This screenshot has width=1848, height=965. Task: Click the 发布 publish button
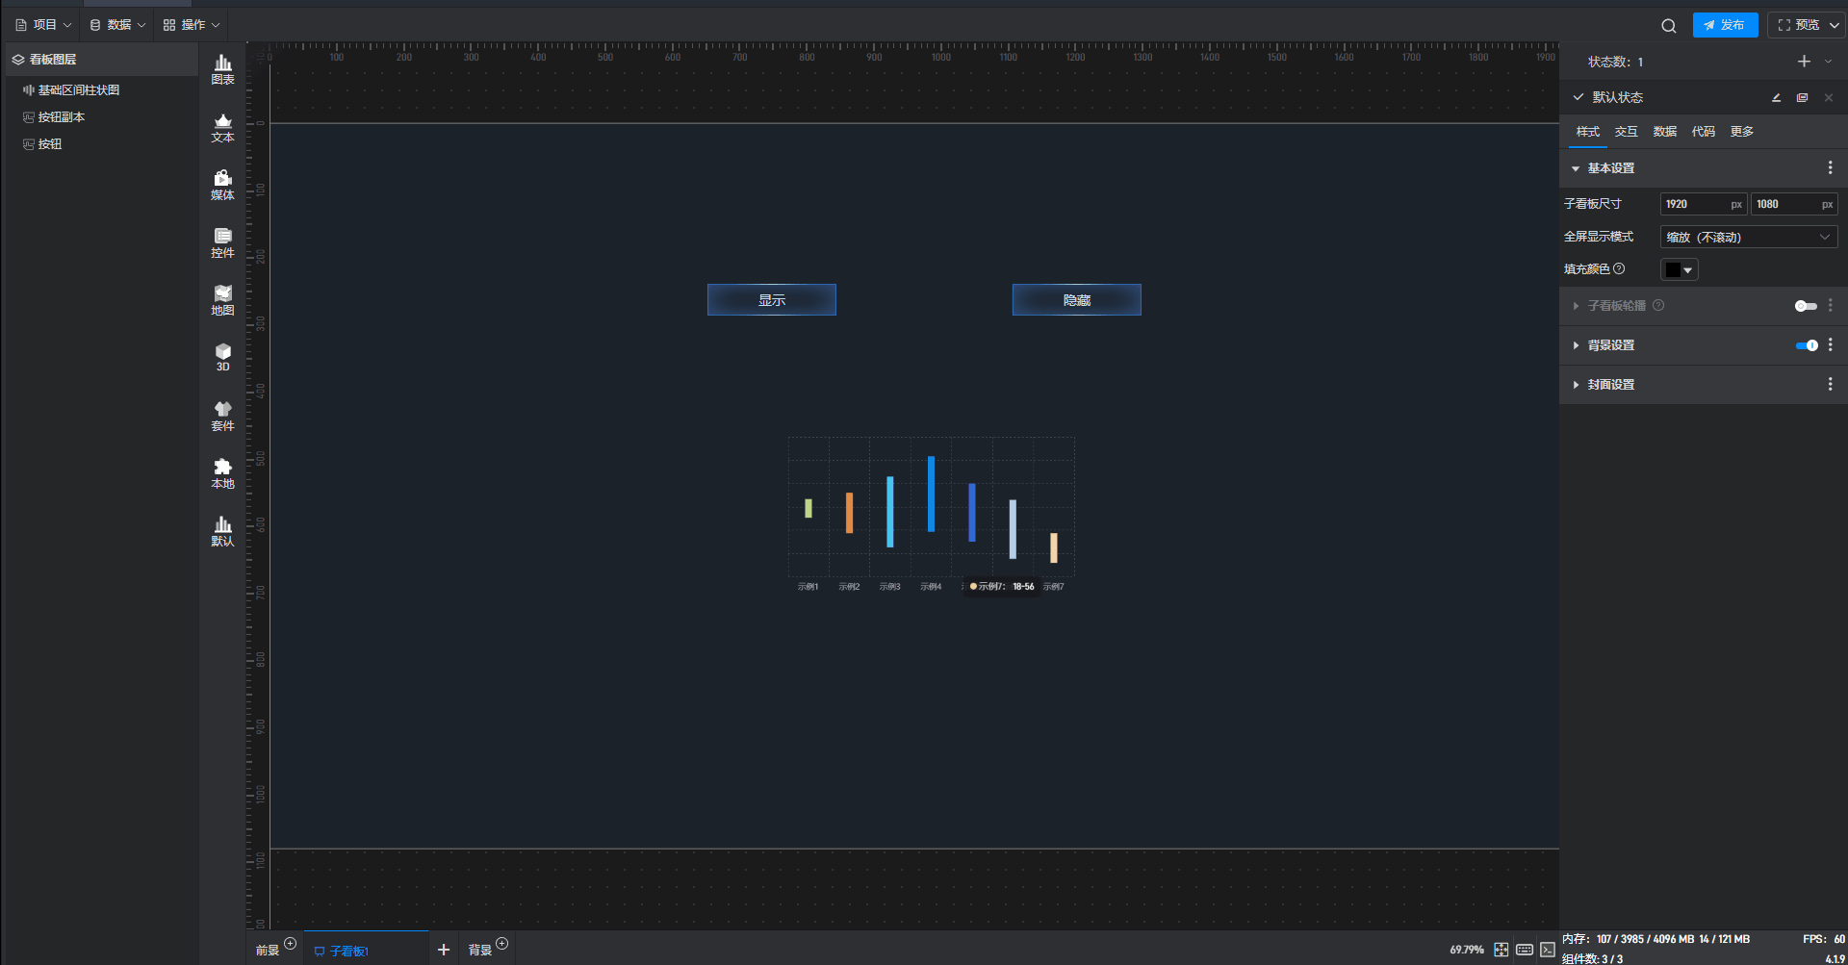coord(1725,25)
